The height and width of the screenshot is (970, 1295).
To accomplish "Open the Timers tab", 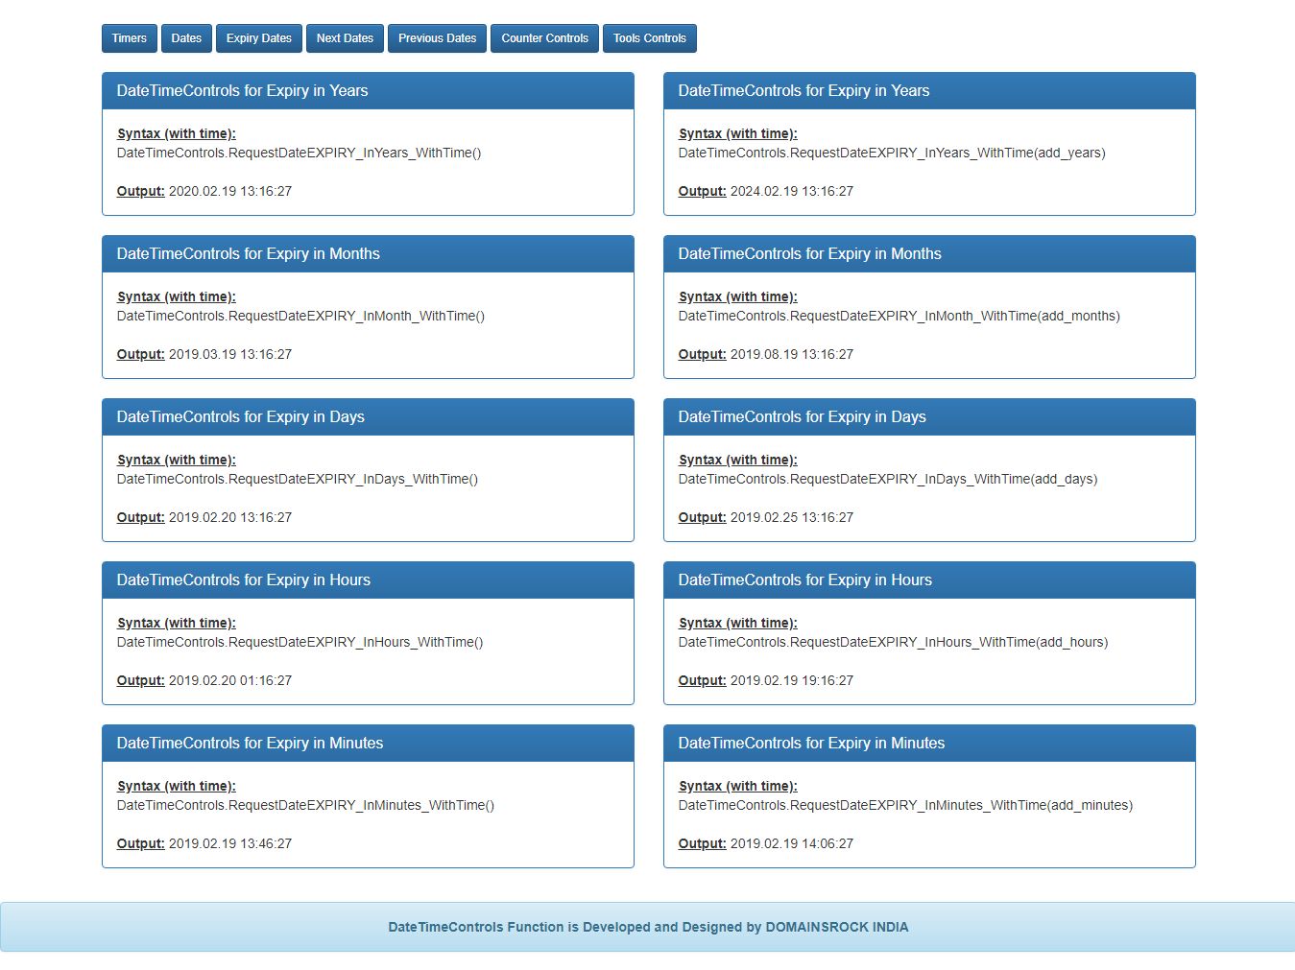I will pyautogui.click(x=130, y=38).
